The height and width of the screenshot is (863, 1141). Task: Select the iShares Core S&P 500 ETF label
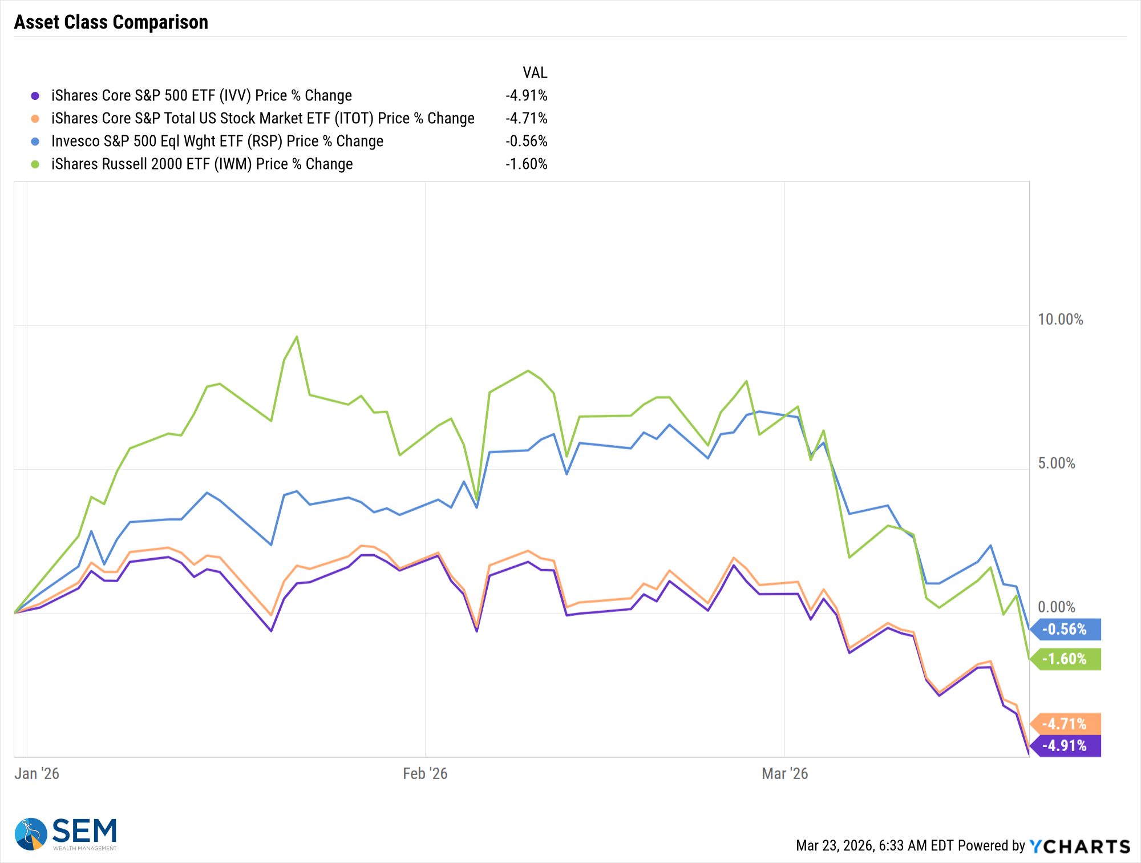pos(201,96)
